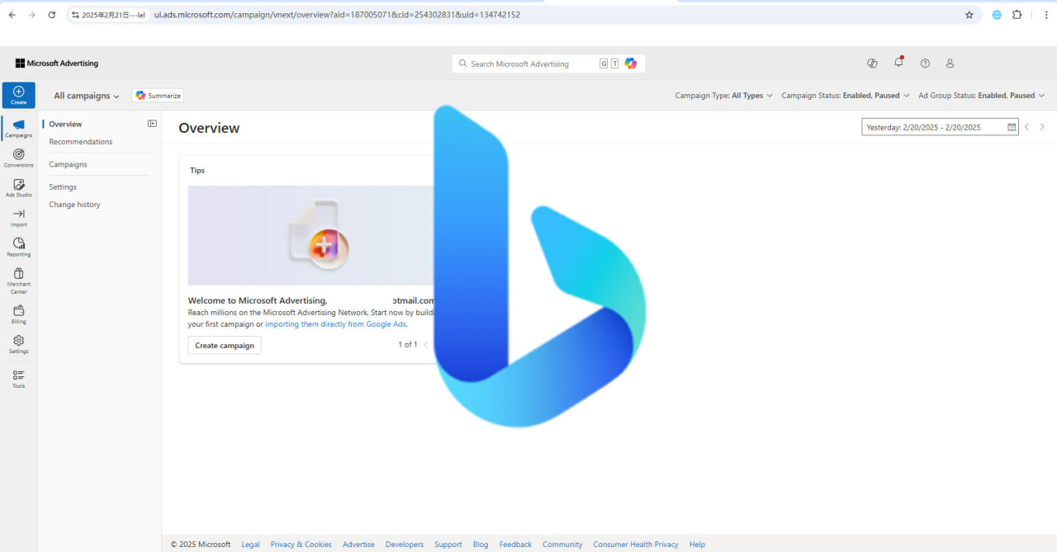The width and height of the screenshot is (1057, 552).
Task: Open Campaigns in the left rail
Action: [x=18, y=128]
